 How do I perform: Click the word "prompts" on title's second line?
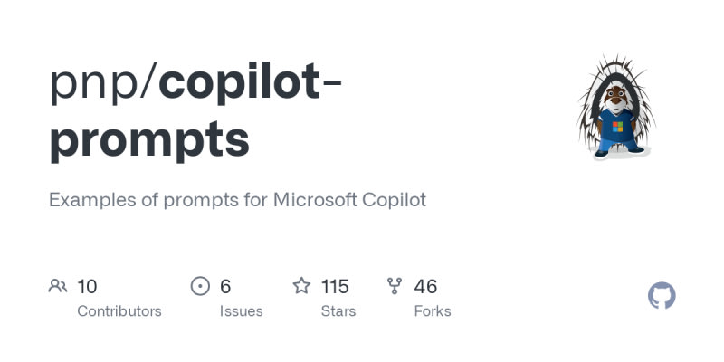pos(149,140)
